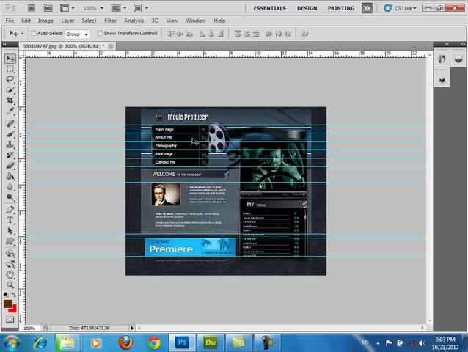The image size is (468, 352).
Task: Switch to the Design workspace
Action: click(307, 8)
